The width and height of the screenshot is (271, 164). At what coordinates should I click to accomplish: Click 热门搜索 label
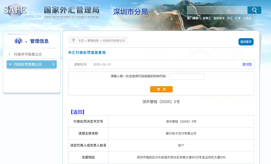(193, 18)
